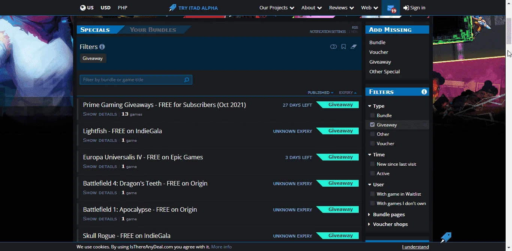Click the 3 days left label
Viewport: 512px width, 251px height.
point(299,157)
